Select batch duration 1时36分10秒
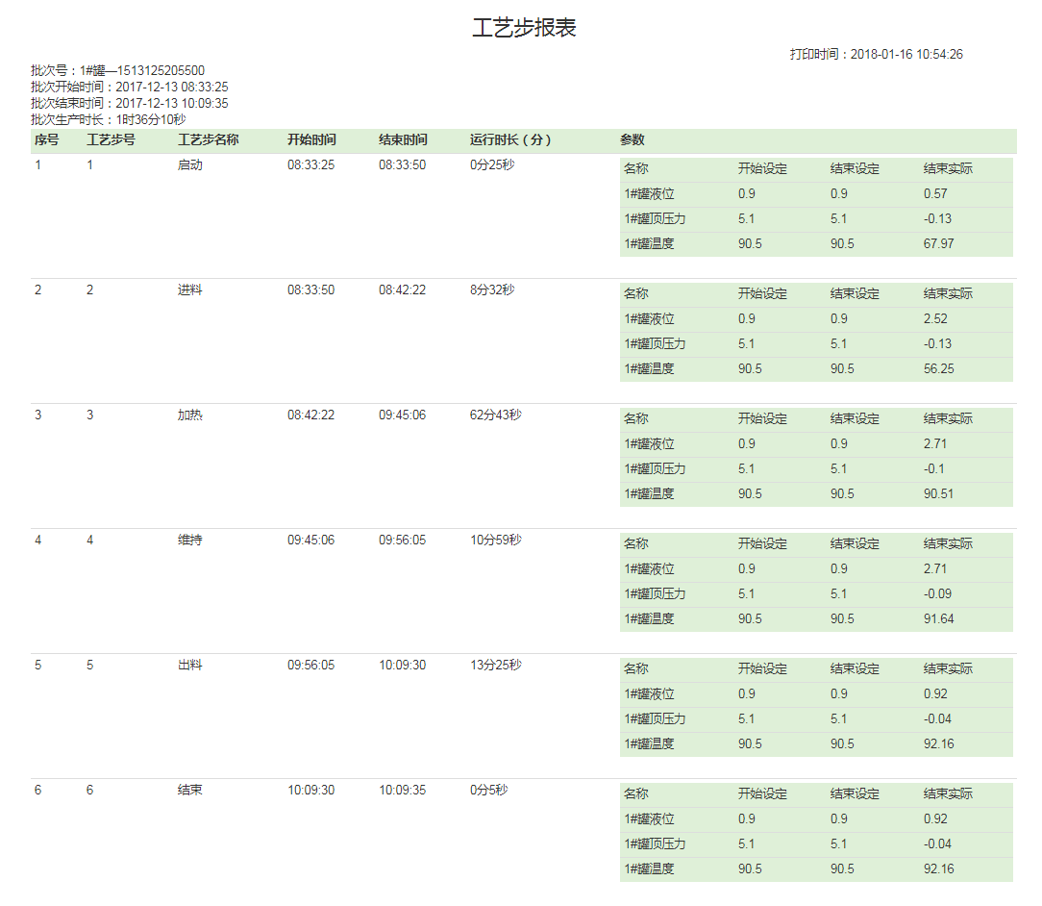Screen dimensions: 1042x906 (x=150, y=120)
